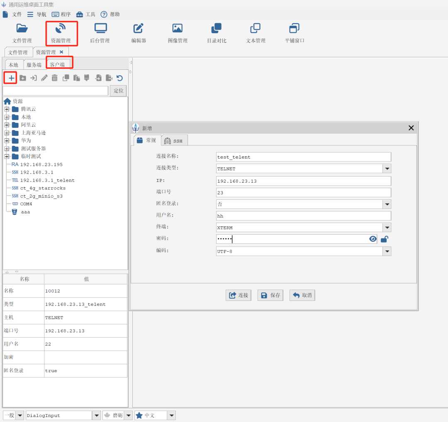Switch to the 文件管理 tab
Viewport: 448px width, 422px height.
pos(18,52)
